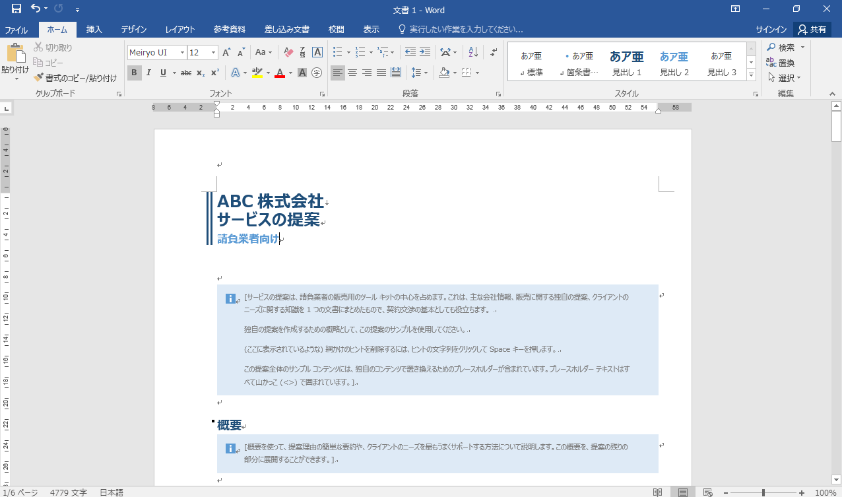Right align the paragraph
This screenshot has width=842, height=497.
pyautogui.click(x=367, y=73)
